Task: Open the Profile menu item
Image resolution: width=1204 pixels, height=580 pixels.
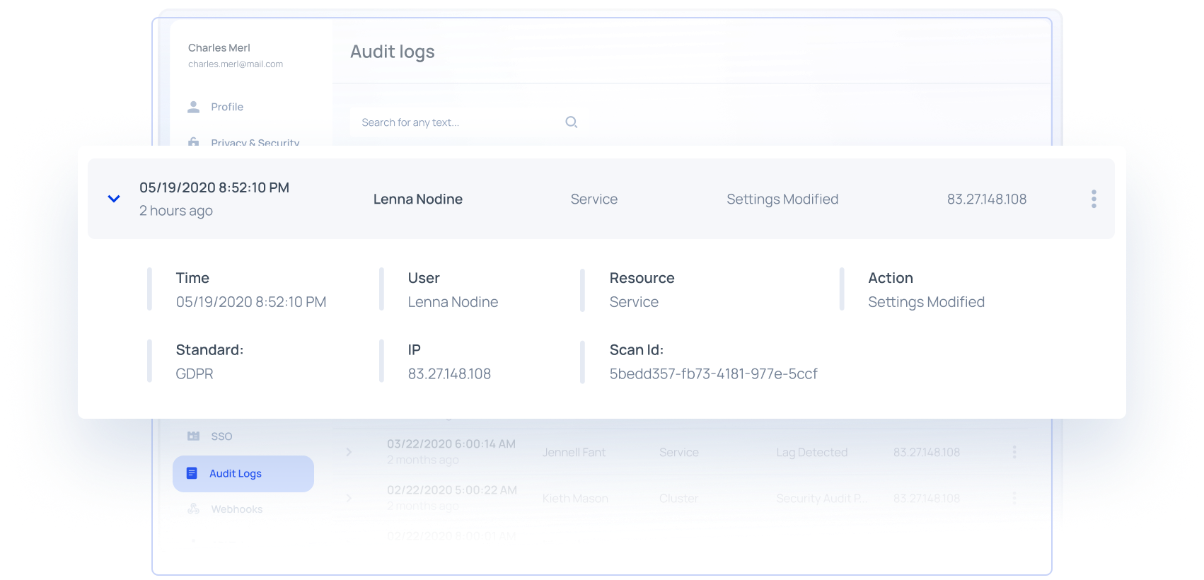Action: coord(227,107)
